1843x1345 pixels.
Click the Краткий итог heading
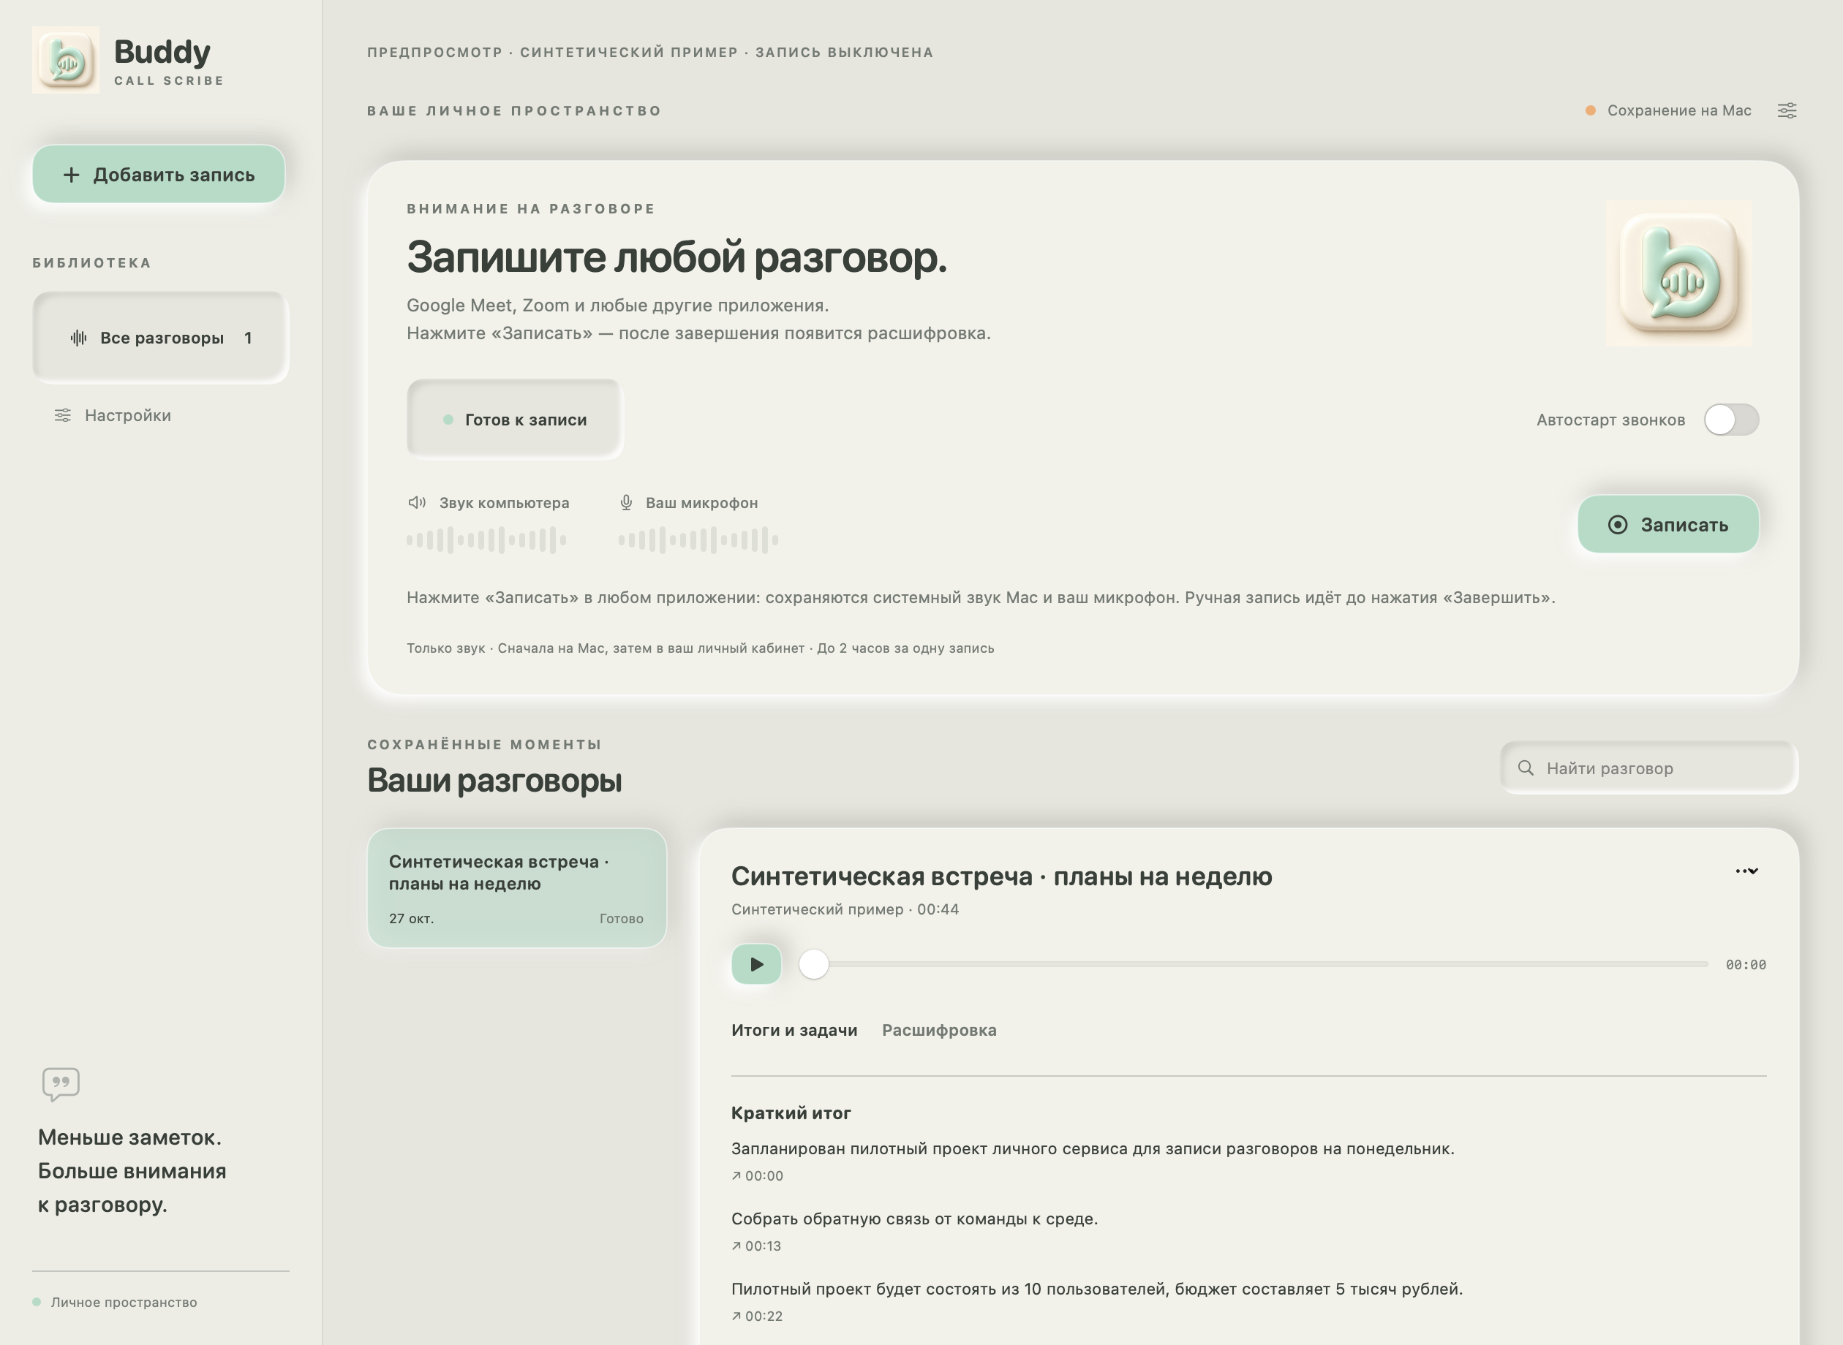(791, 1113)
